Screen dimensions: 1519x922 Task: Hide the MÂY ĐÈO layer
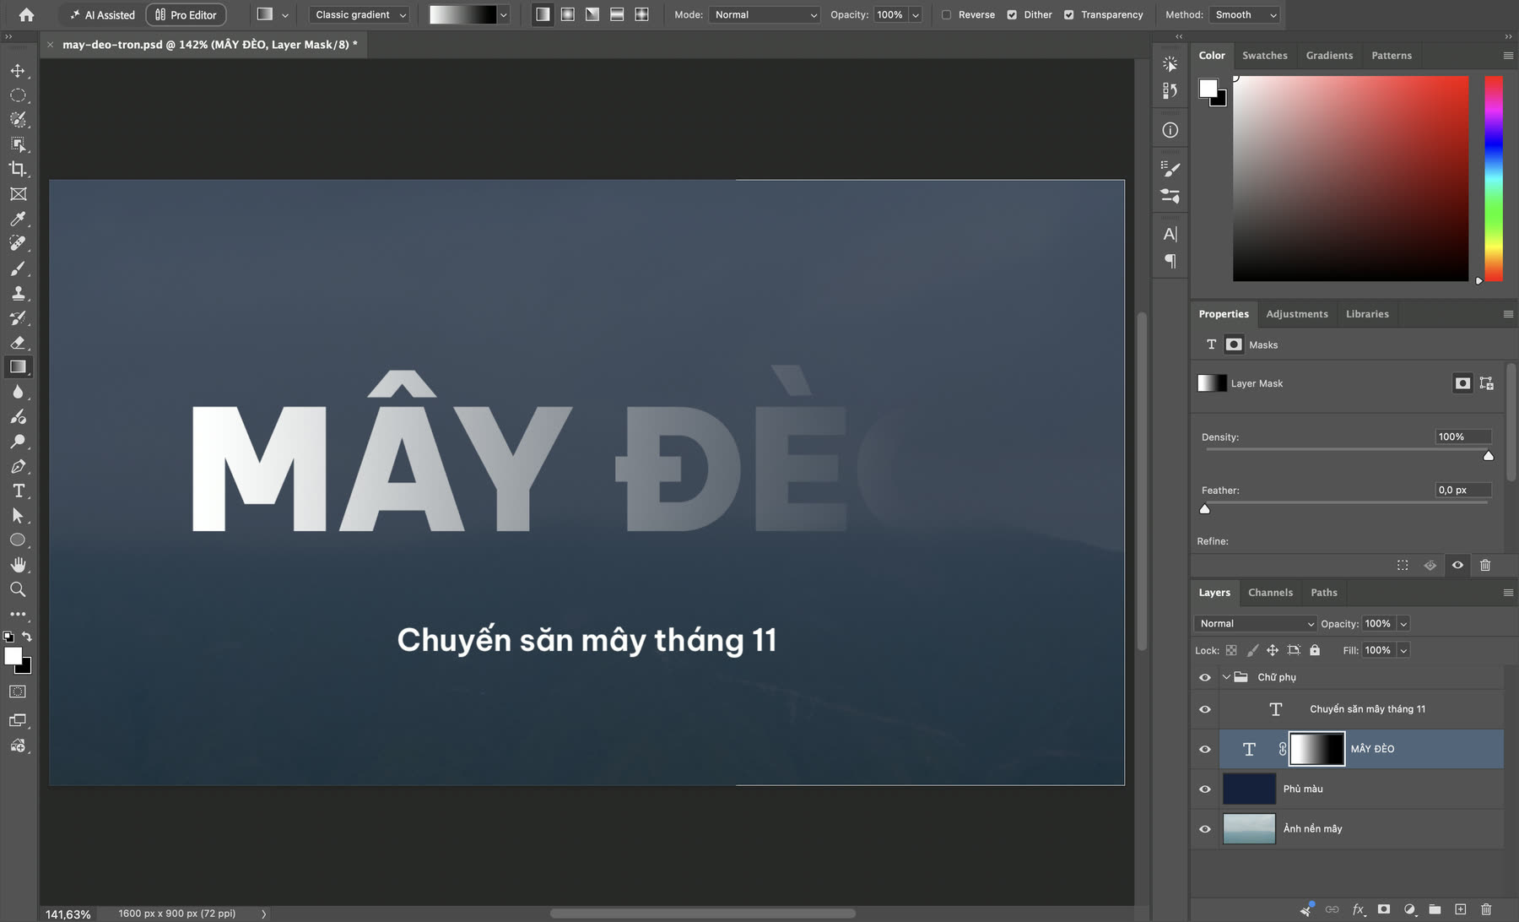[x=1205, y=749]
